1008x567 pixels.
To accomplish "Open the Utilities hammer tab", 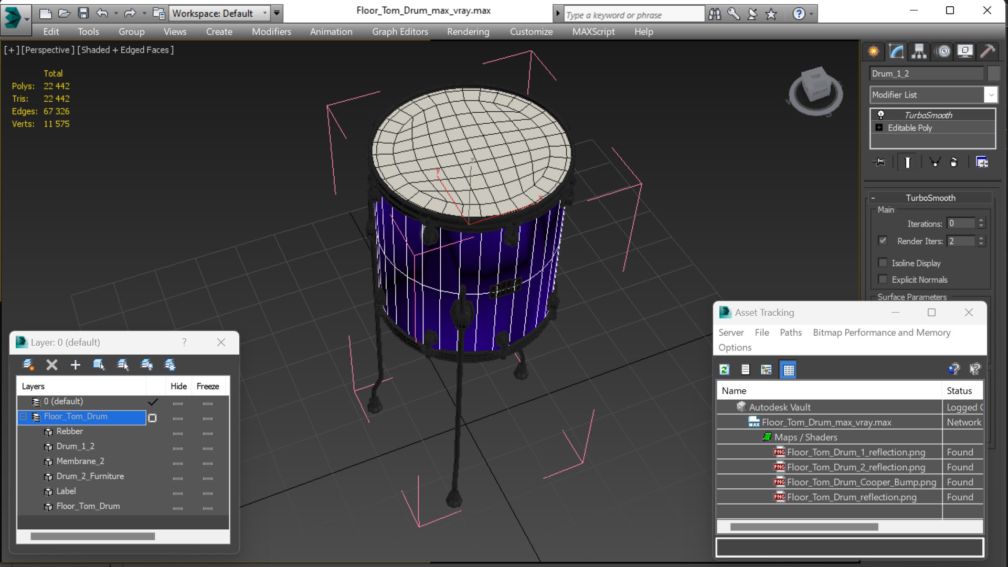I will coord(988,51).
